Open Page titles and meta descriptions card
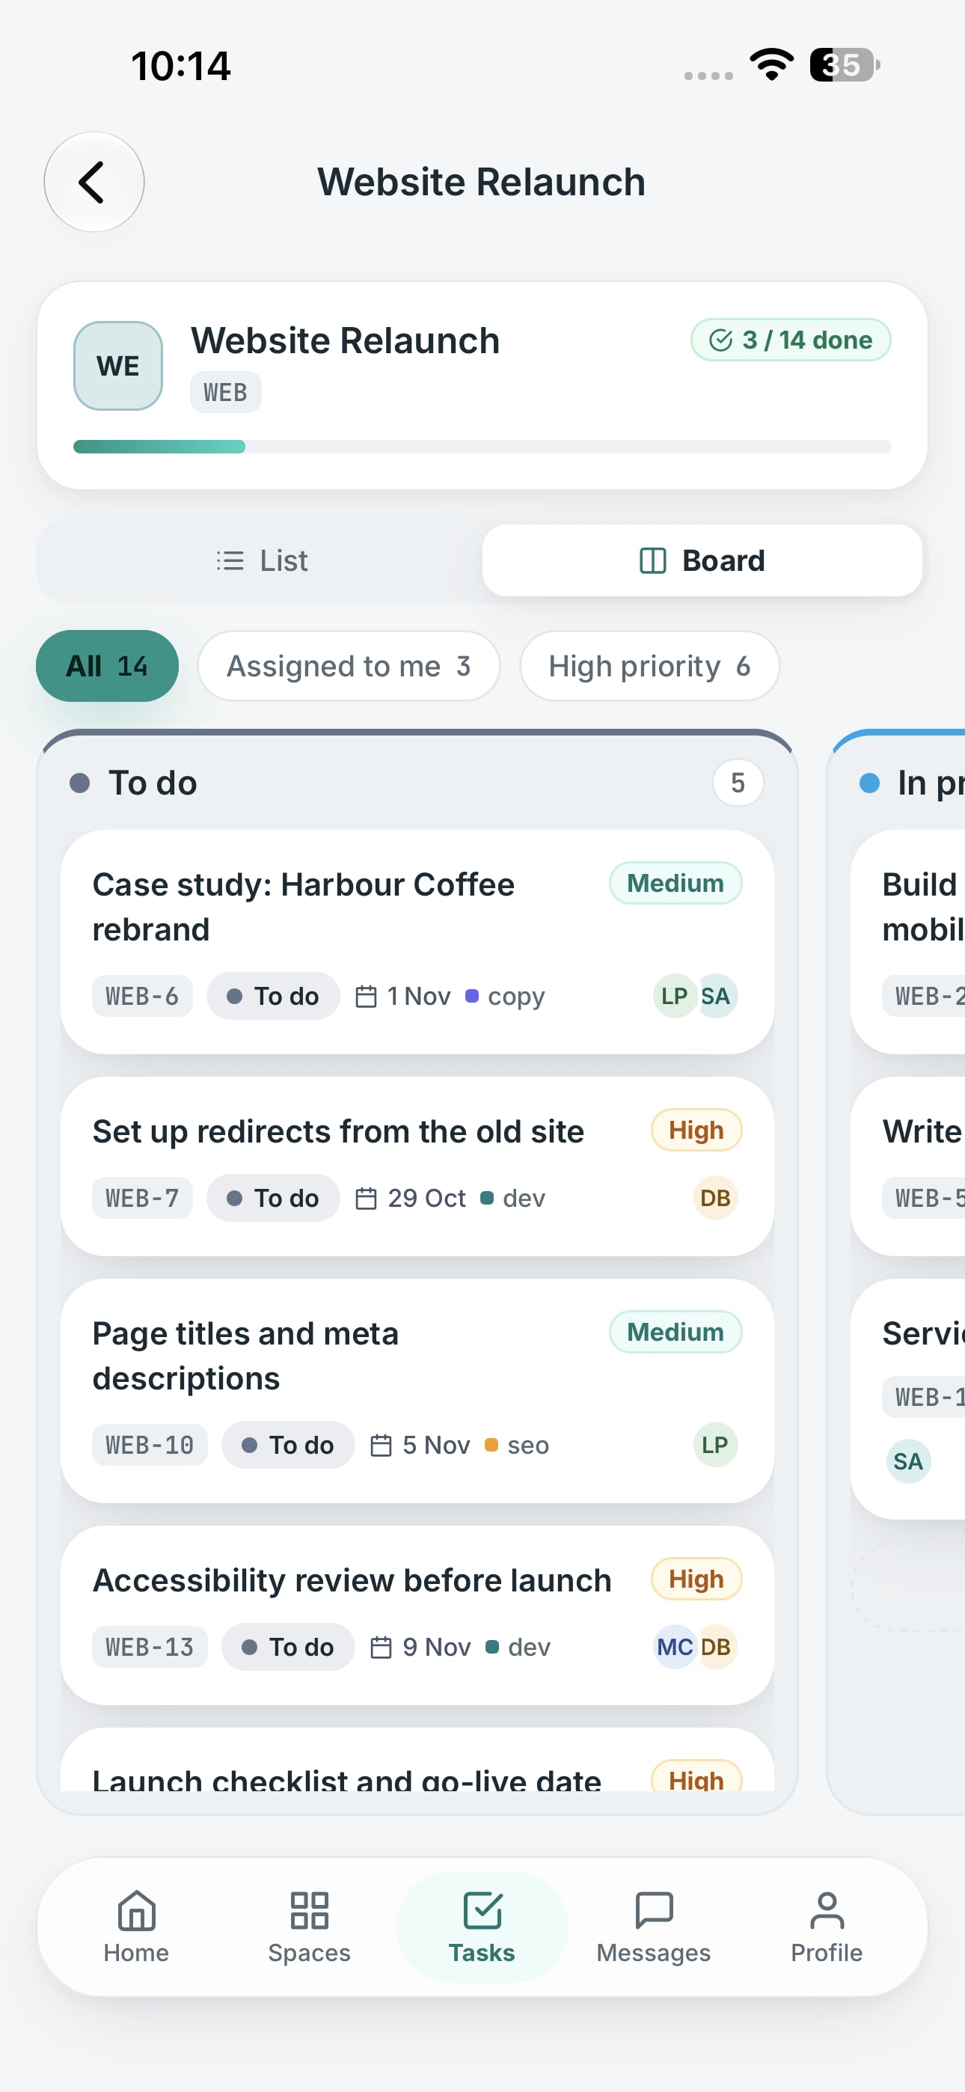 pos(417,1391)
